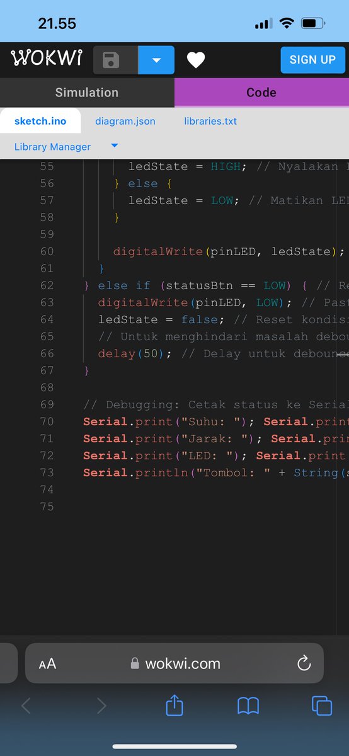349x756 pixels.
Task: Click the Serial.print("Jarak: ") line
Action: pyautogui.click(x=216, y=438)
